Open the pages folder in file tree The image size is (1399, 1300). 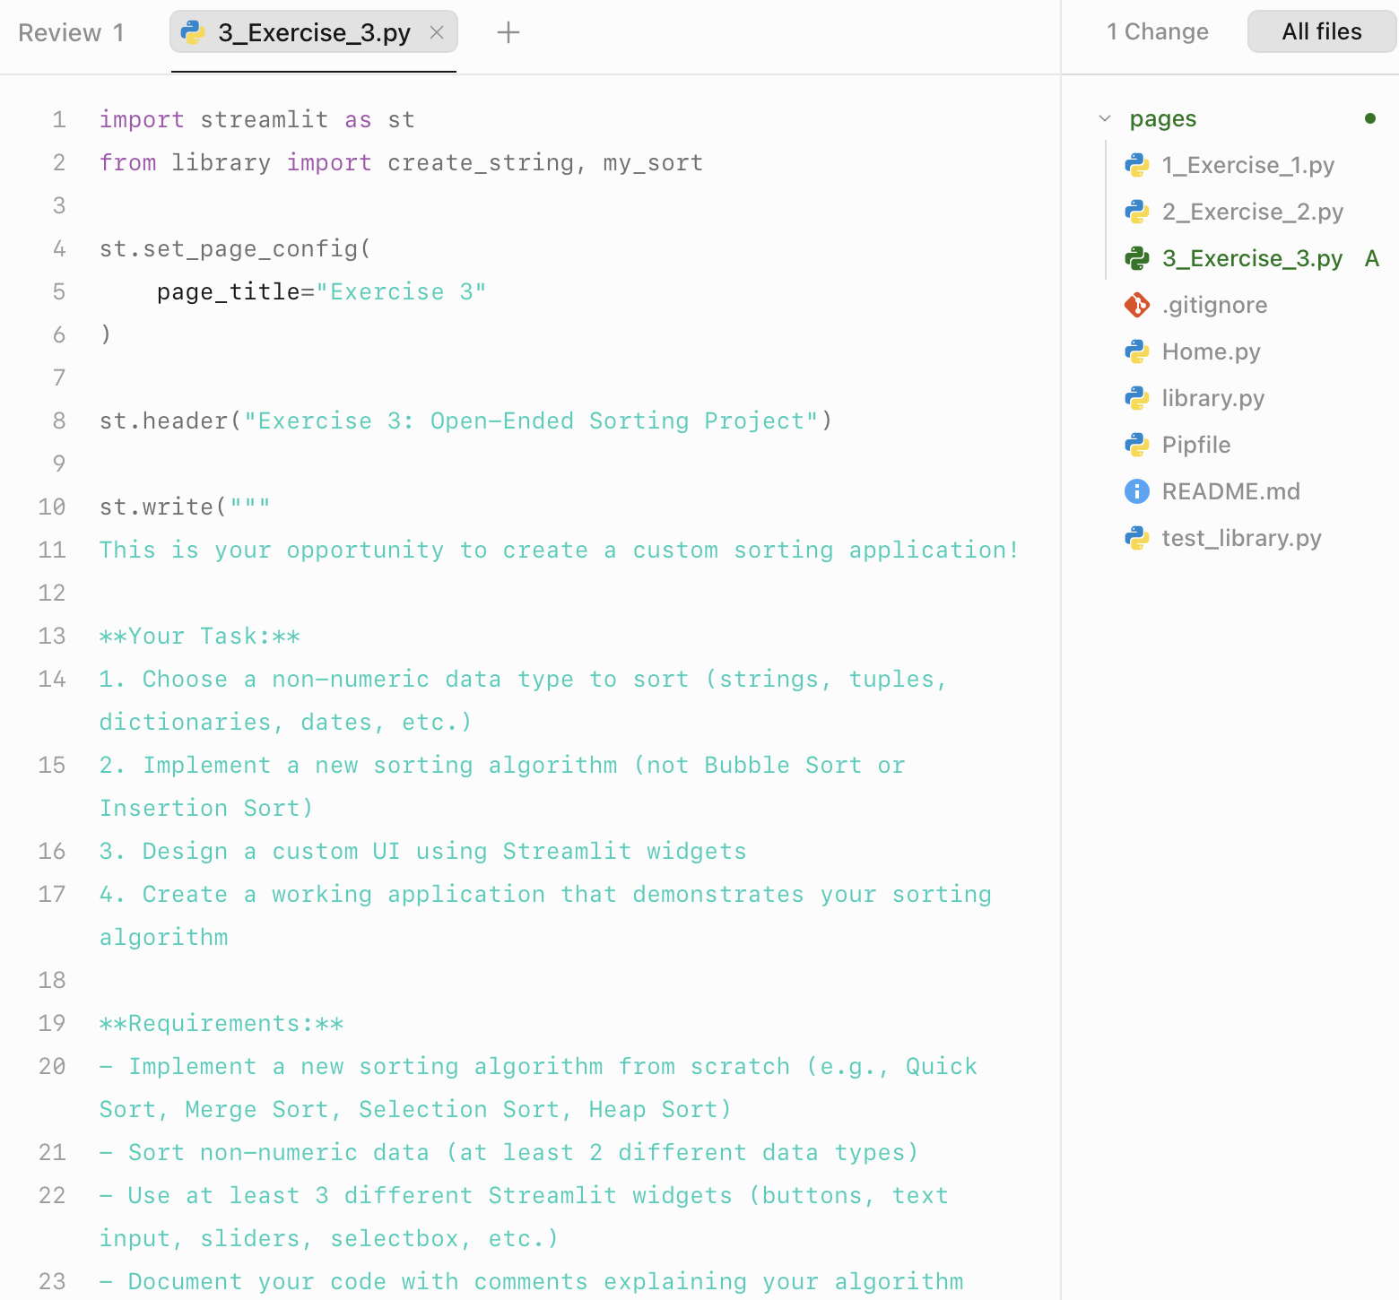(1162, 118)
